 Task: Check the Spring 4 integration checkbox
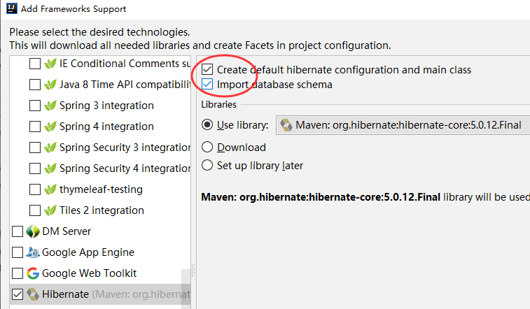[35, 127]
